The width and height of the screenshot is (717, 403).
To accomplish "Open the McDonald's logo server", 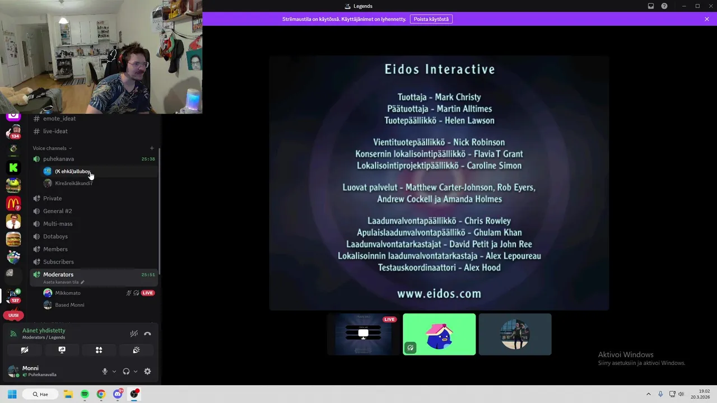I will pyautogui.click(x=13, y=203).
